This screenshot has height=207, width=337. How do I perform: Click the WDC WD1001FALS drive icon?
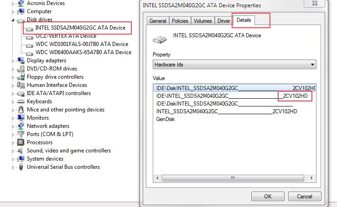30,45
